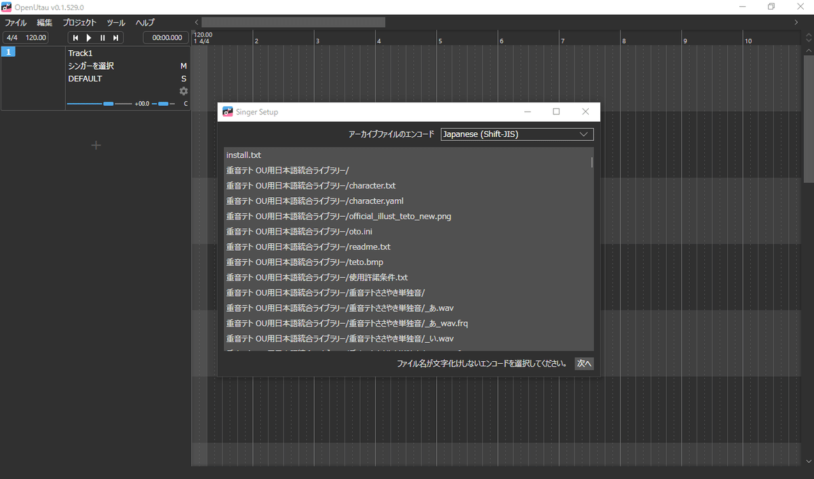Click bar 8 on the timeline ruler

[x=625, y=41]
